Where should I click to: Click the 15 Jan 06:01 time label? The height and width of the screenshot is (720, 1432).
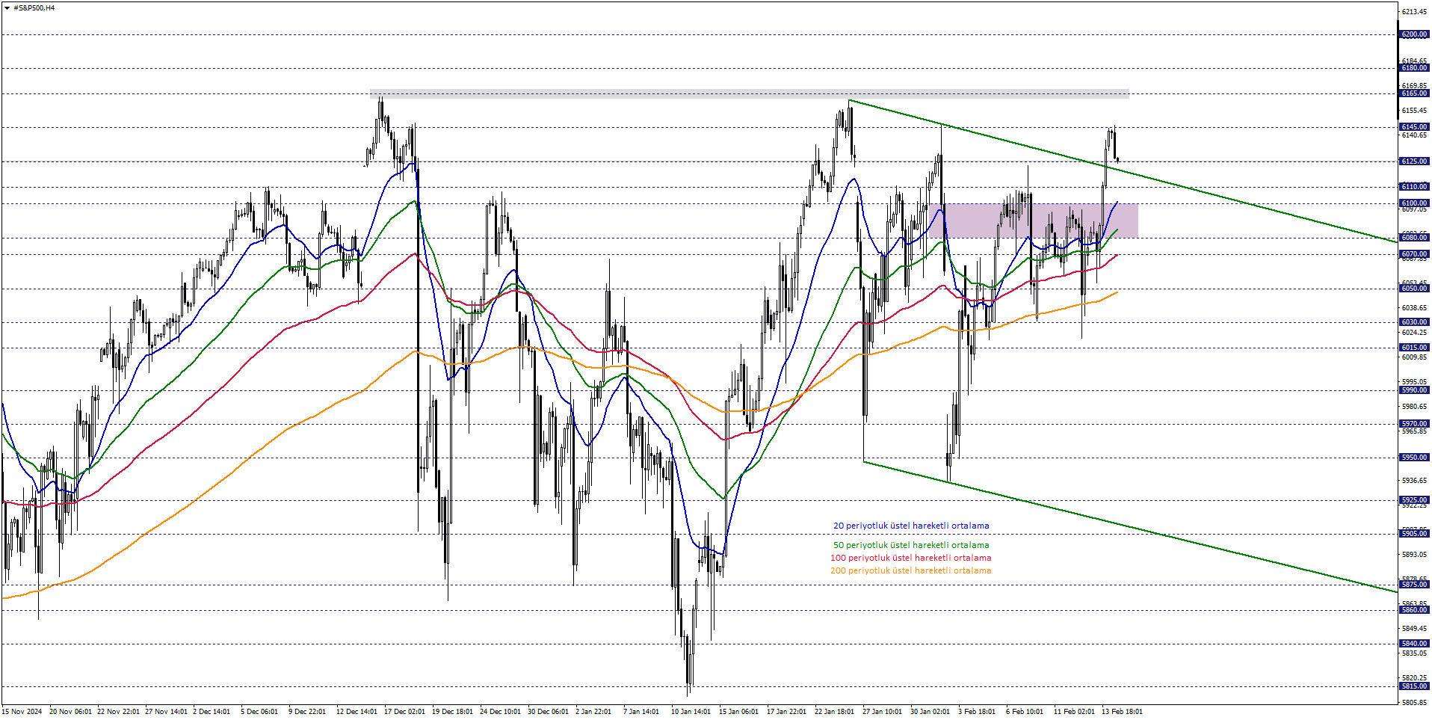[738, 711]
